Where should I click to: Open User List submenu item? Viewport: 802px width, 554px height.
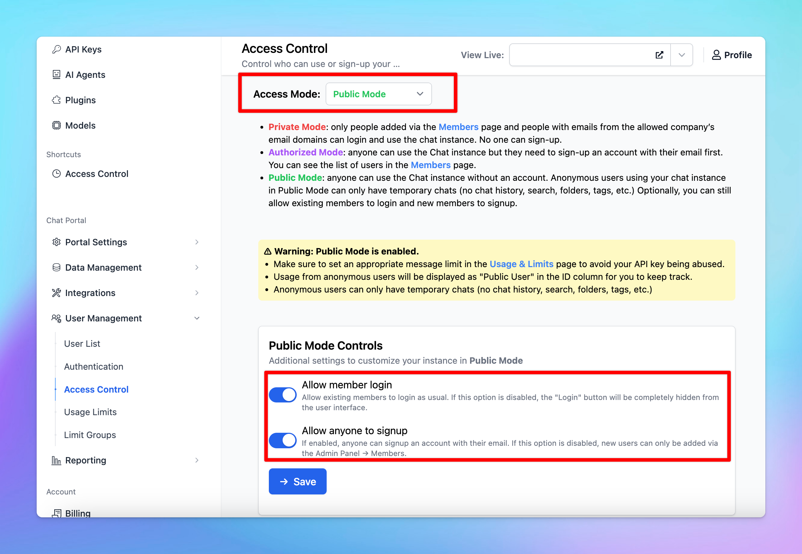tap(82, 344)
